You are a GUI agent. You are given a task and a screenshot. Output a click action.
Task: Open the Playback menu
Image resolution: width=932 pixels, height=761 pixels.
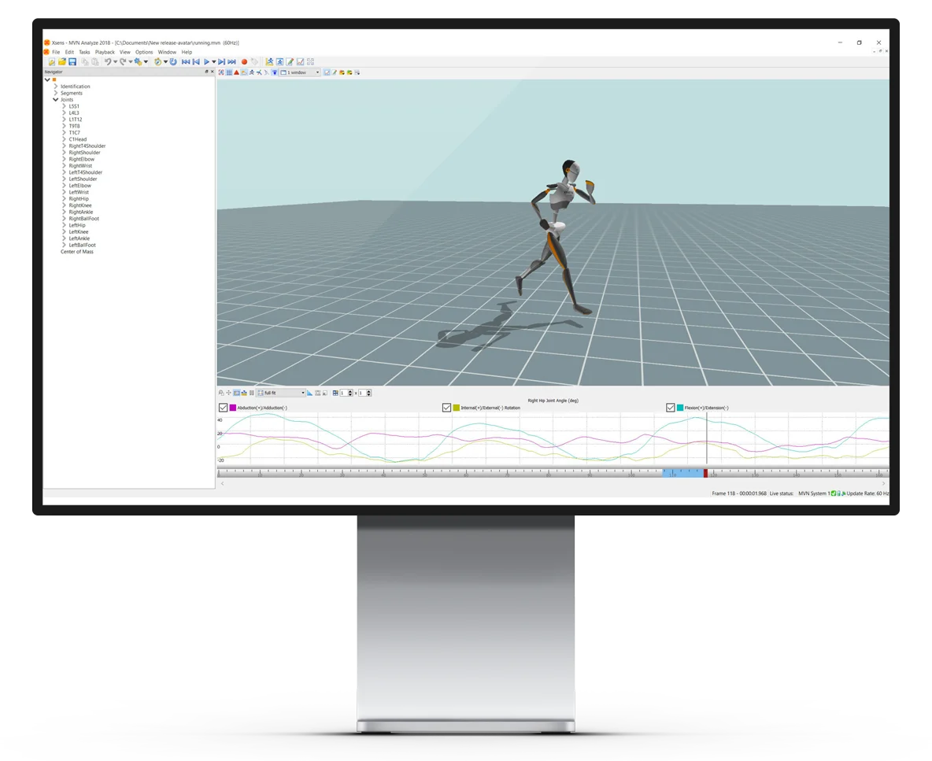105,52
